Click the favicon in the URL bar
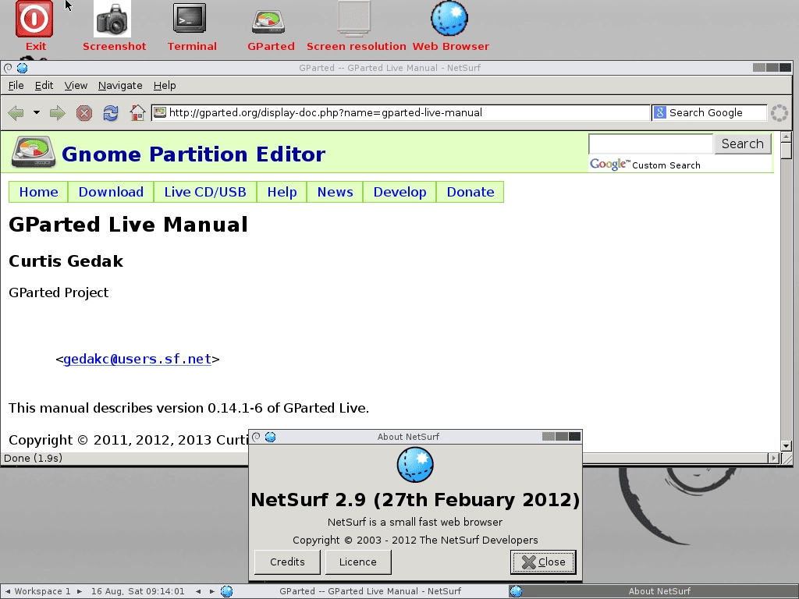Screen dimensions: 799x599 click(x=160, y=112)
